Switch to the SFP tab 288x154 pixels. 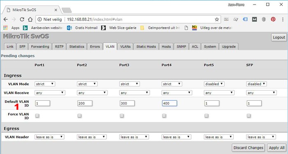point(22,47)
